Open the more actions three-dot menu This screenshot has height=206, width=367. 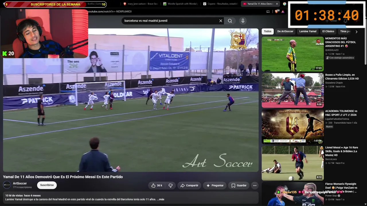[255, 185]
